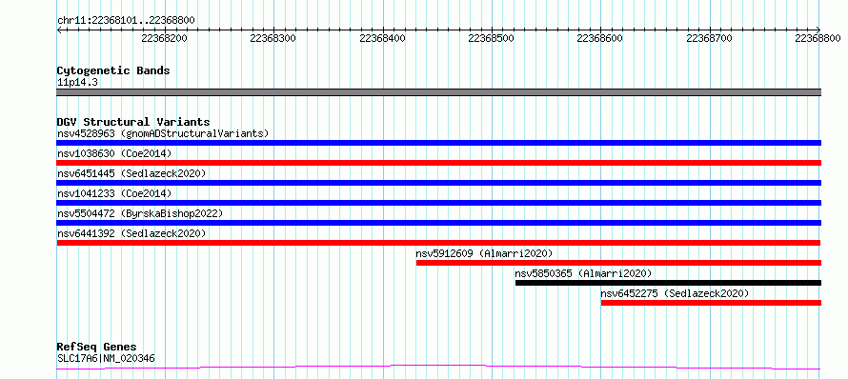This screenshot has height=379, width=848.
Task: Click the Cytogenetic Bands track title
Action: click(113, 70)
